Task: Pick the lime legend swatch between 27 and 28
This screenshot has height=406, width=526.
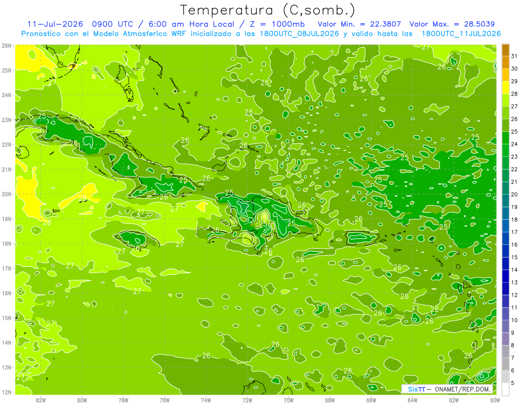Action: (505, 100)
